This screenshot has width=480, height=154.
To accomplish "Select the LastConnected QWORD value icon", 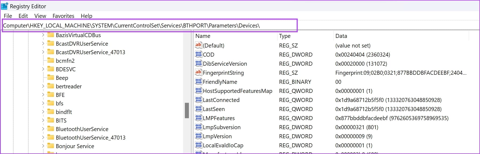I will coord(198,100).
